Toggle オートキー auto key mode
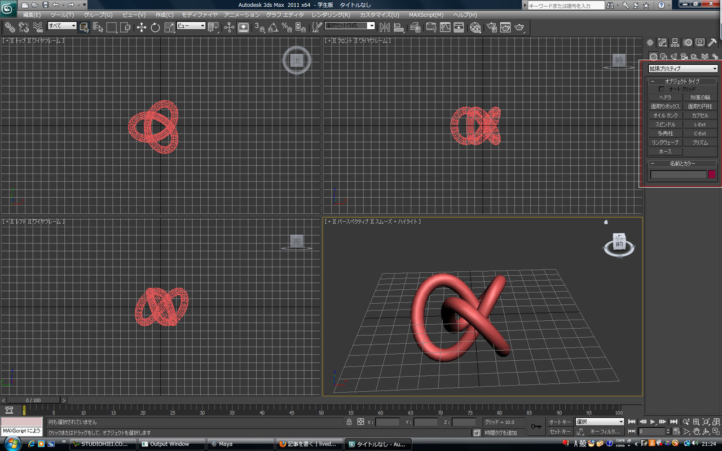 click(560, 422)
